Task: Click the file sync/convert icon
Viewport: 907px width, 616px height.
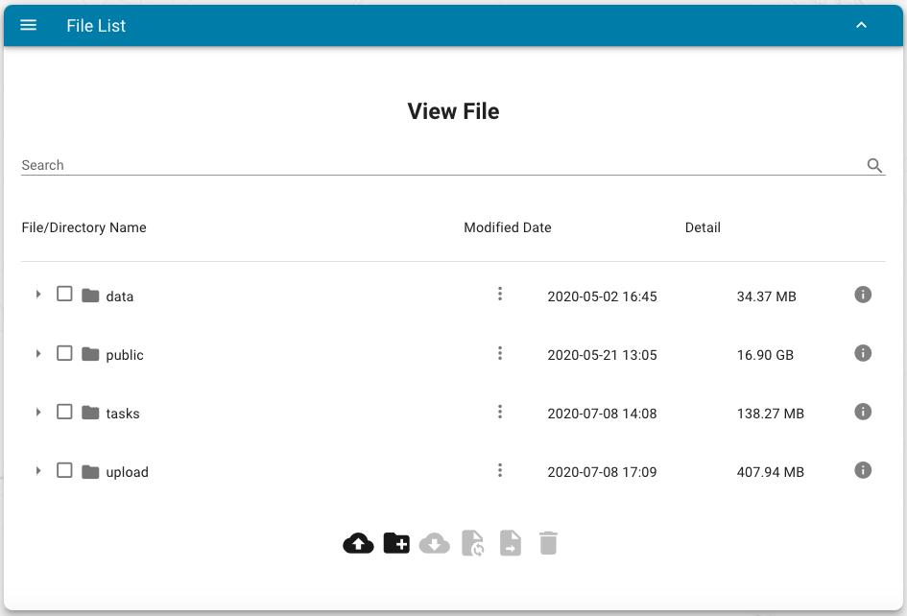Action: 472,543
